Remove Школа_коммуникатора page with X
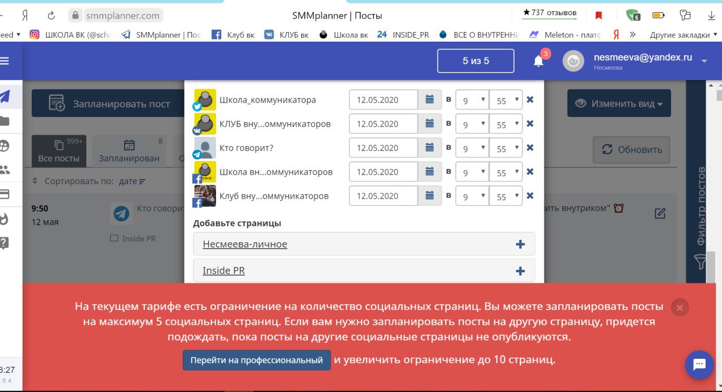This screenshot has width=722, height=392. tap(530, 100)
